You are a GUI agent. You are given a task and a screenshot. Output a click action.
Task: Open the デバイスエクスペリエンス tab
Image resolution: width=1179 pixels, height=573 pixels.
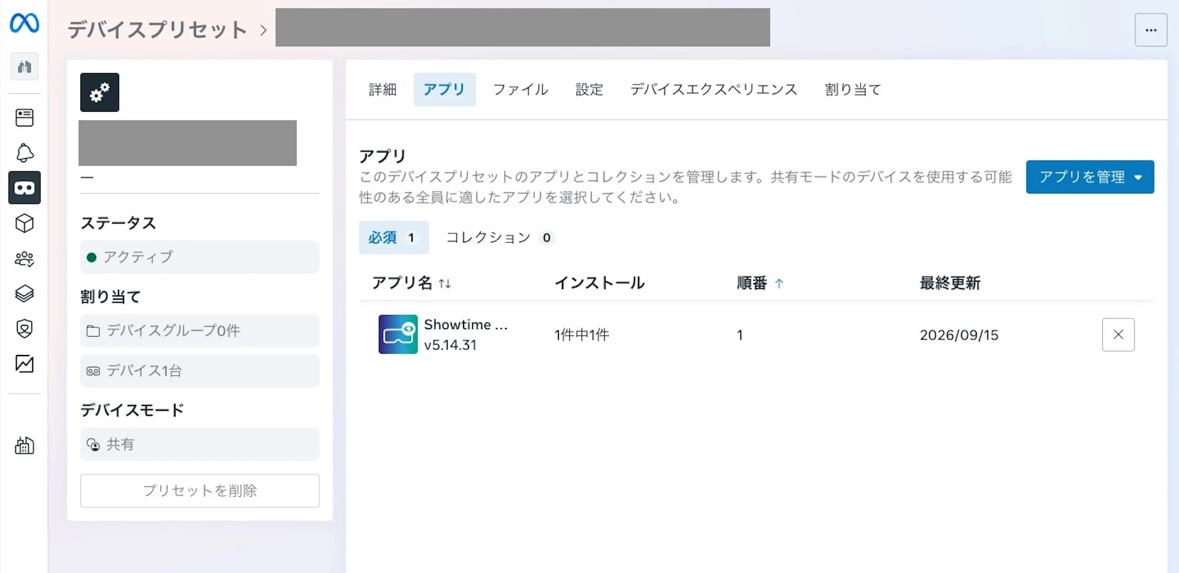click(714, 90)
